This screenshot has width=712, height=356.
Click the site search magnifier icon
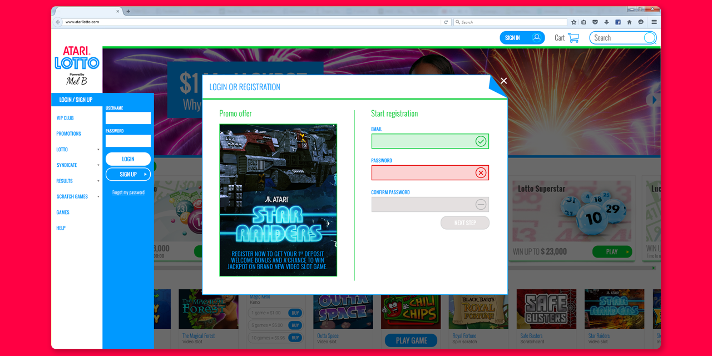[x=650, y=38]
